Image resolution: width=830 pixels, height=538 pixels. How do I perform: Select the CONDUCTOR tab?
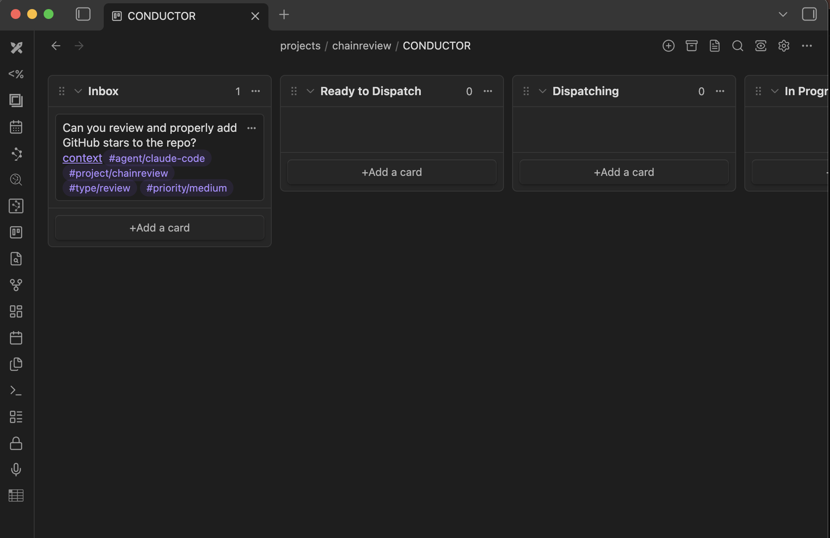tap(161, 16)
